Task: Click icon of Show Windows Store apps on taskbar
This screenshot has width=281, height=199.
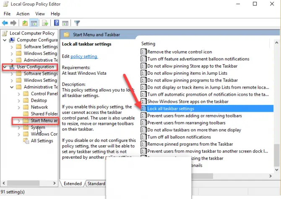Action: (x=143, y=101)
